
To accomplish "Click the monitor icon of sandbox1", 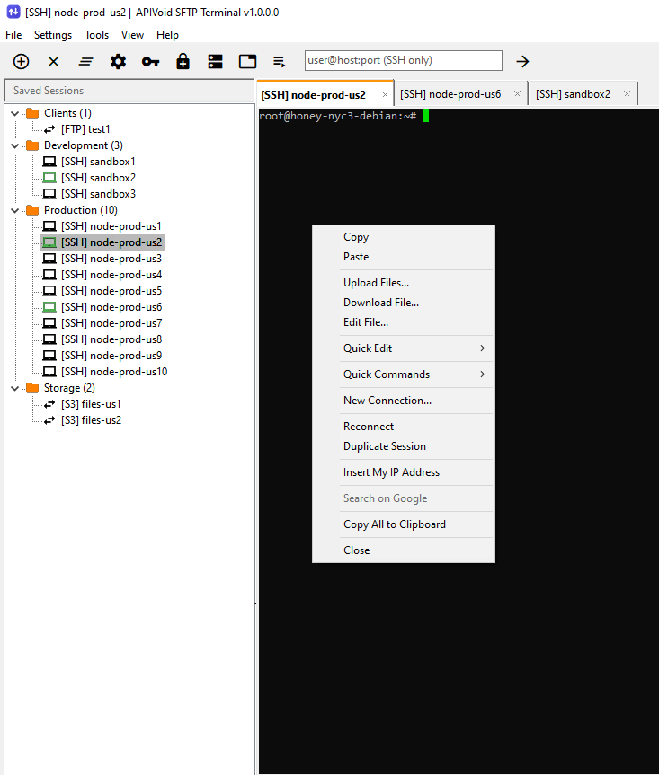I will [49, 162].
